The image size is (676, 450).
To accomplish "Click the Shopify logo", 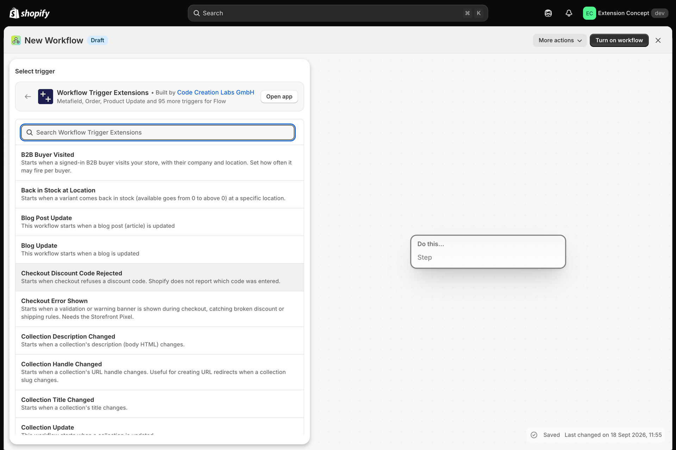I will 29,13.
